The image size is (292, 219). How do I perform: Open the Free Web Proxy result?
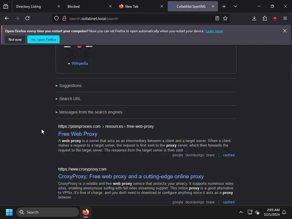pos(78,134)
